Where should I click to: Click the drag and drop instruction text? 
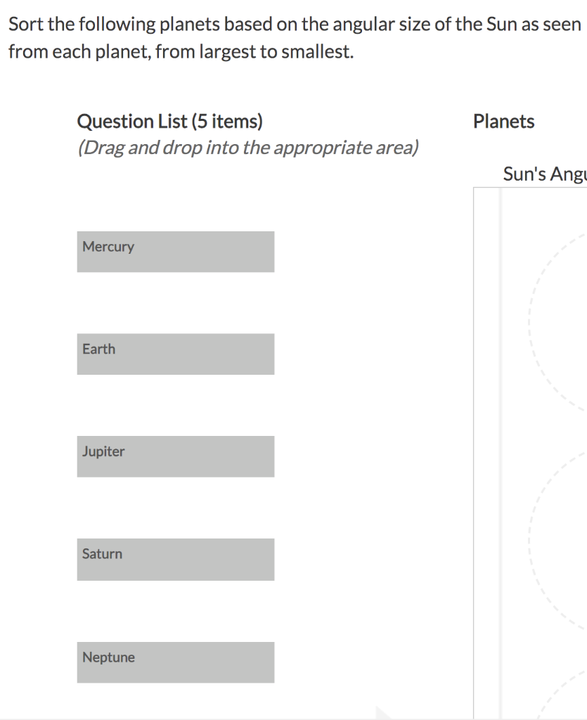click(x=248, y=148)
